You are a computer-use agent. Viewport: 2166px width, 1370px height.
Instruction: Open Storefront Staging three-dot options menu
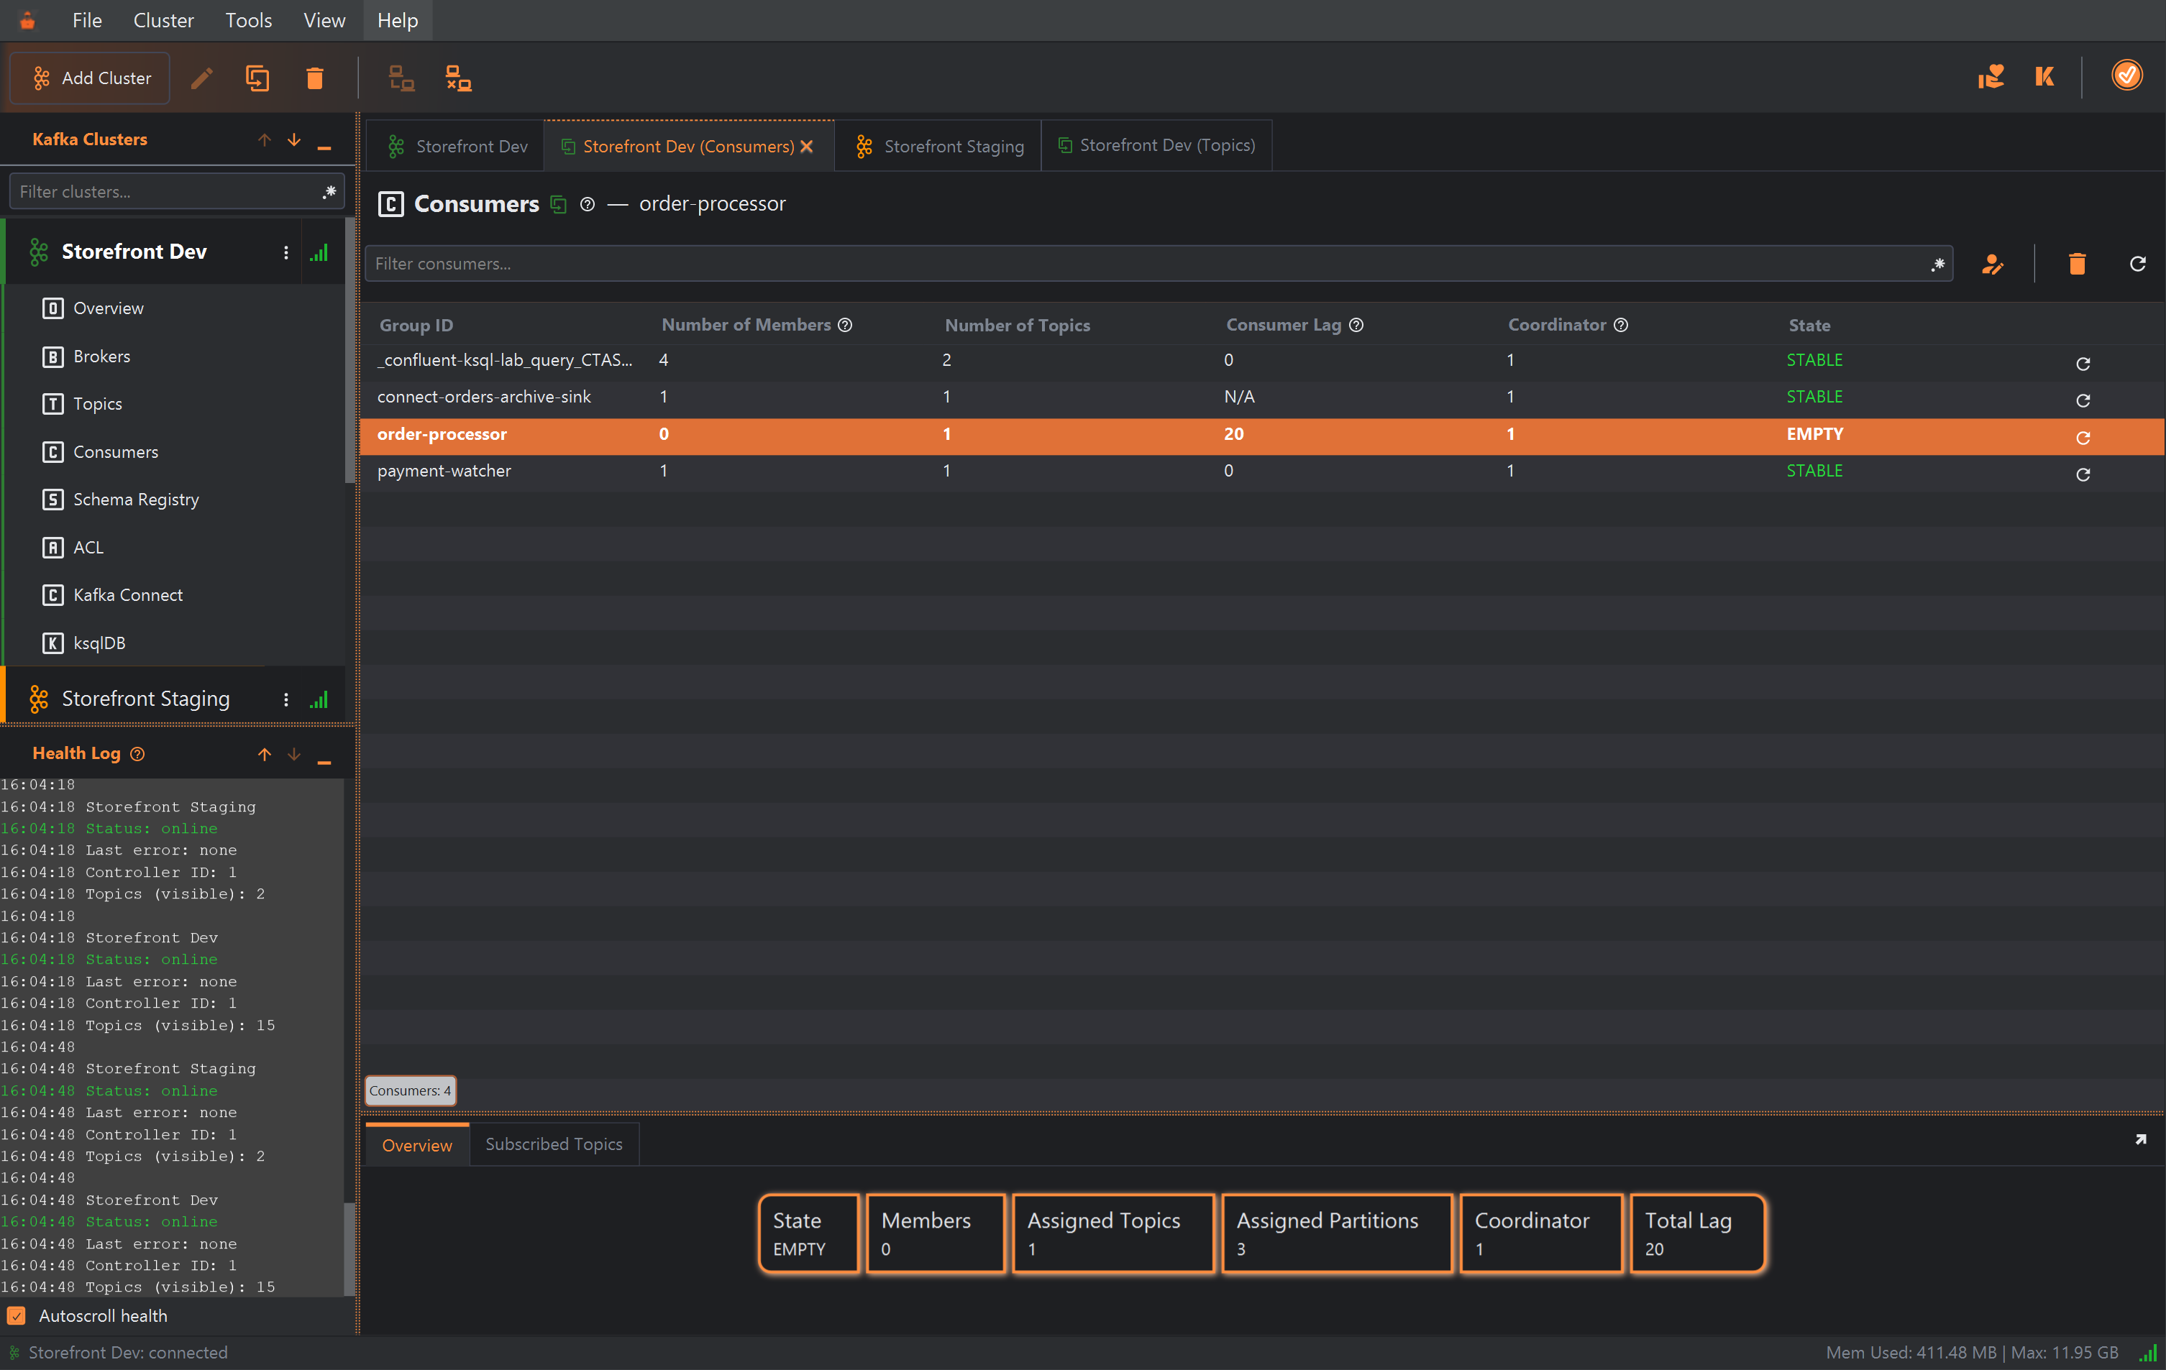click(286, 699)
